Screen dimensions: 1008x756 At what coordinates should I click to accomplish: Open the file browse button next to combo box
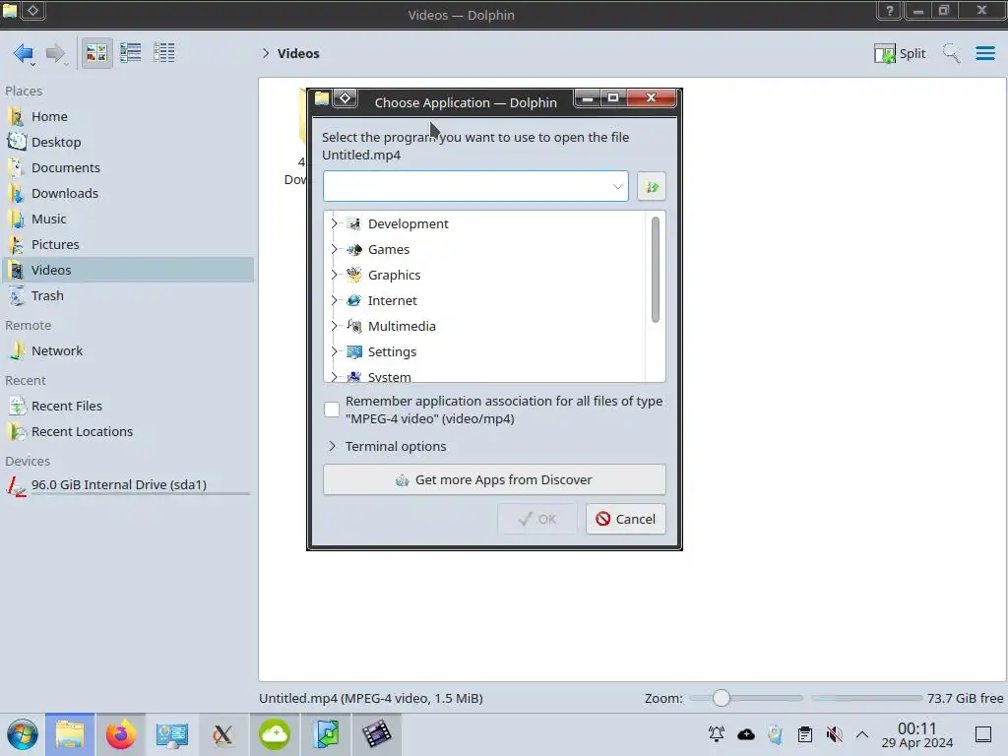(x=652, y=186)
